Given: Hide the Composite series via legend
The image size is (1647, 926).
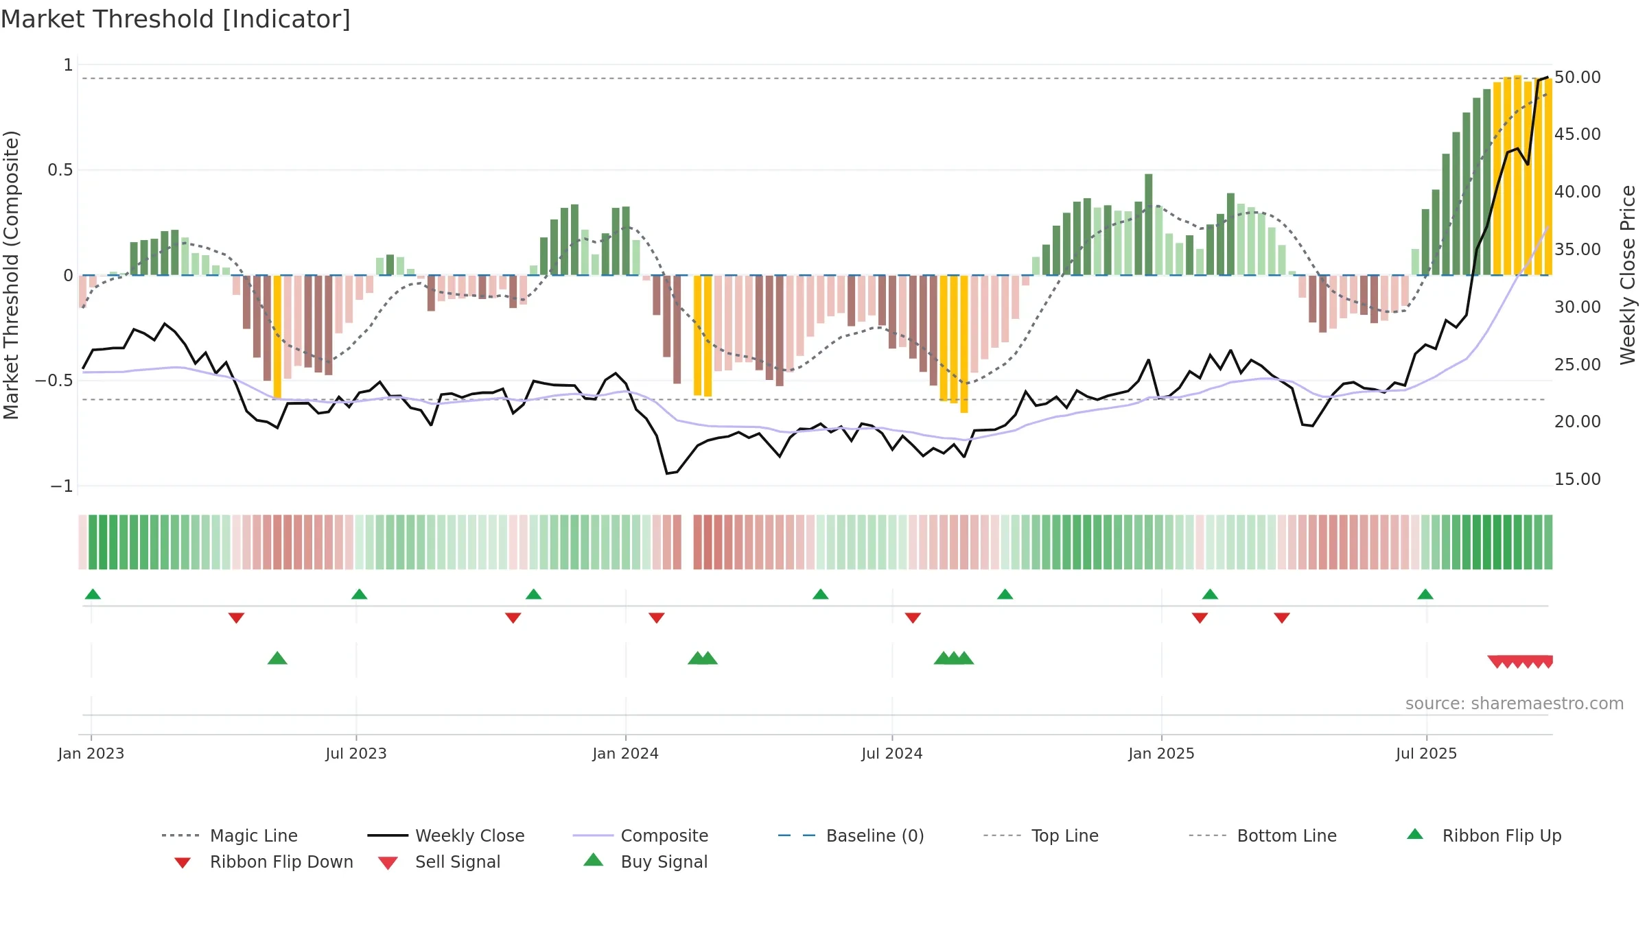Looking at the screenshot, I should tap(640, 835).
